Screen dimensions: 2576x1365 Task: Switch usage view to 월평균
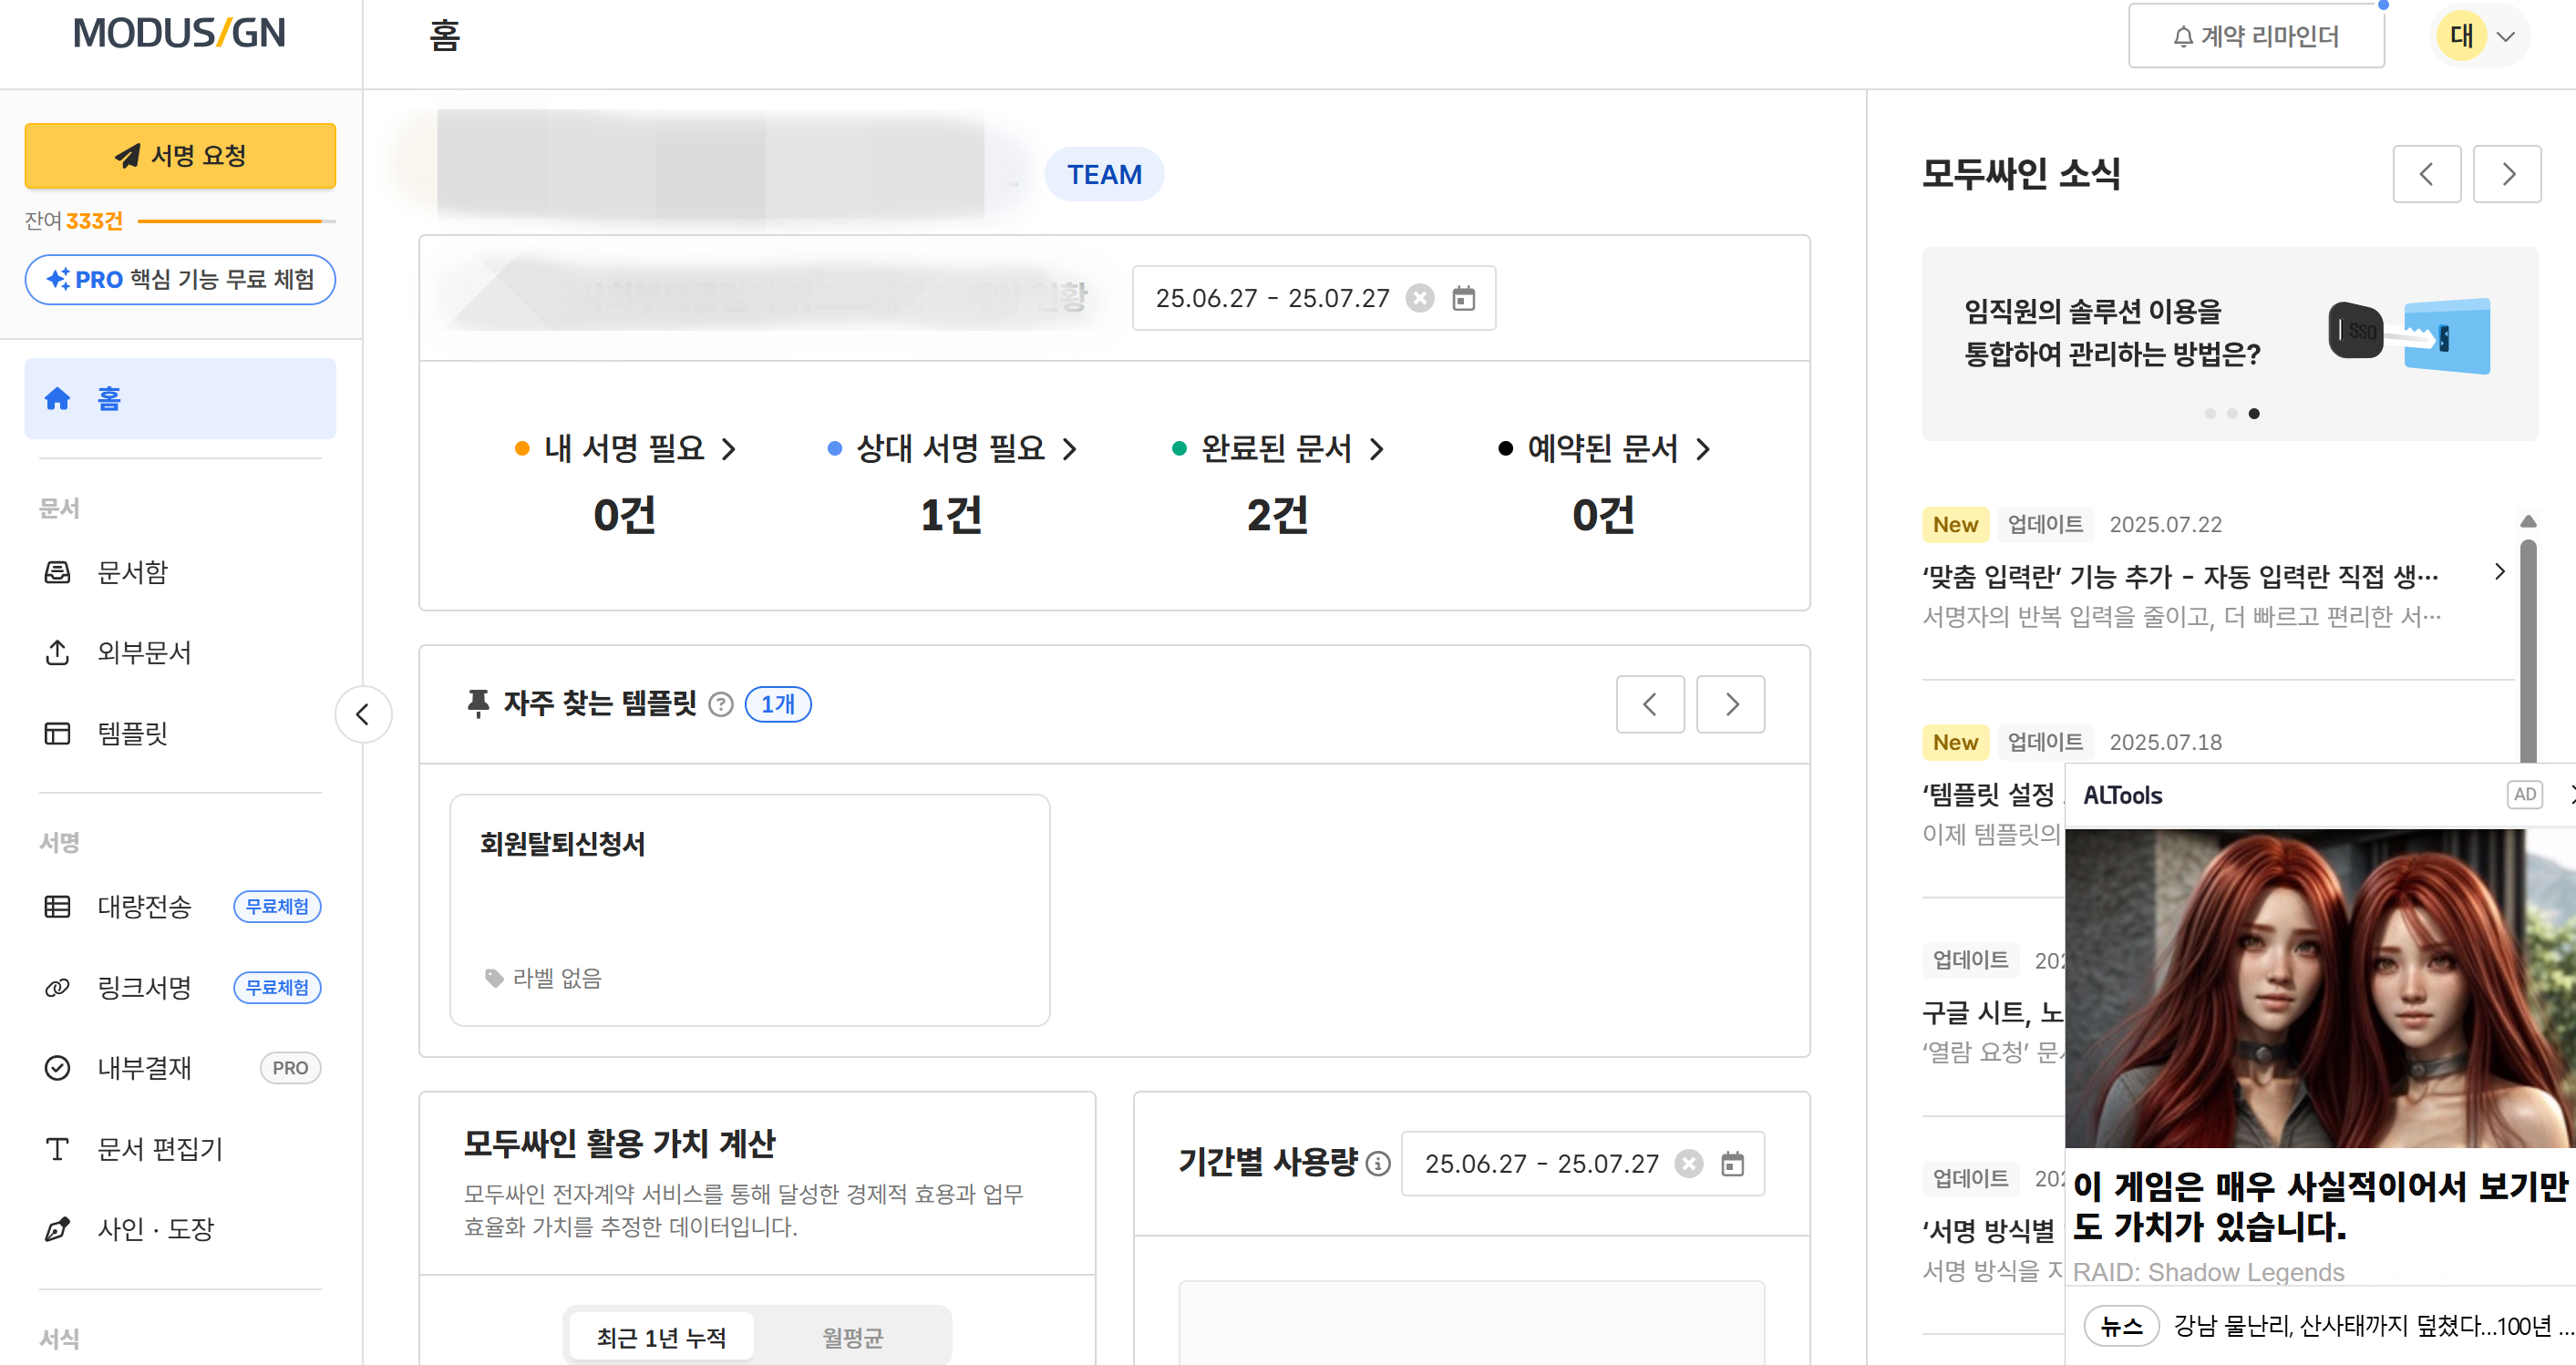click(x=852, y=1337)
